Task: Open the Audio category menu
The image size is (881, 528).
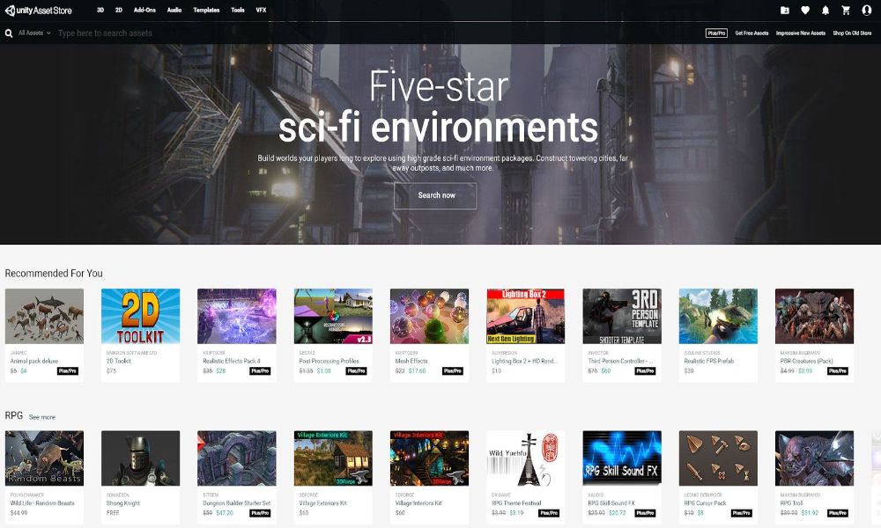Action: [174, 10]
